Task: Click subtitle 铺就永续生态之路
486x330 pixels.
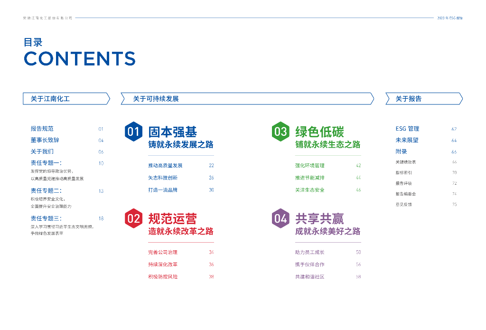Action: (x=328, y=144)
